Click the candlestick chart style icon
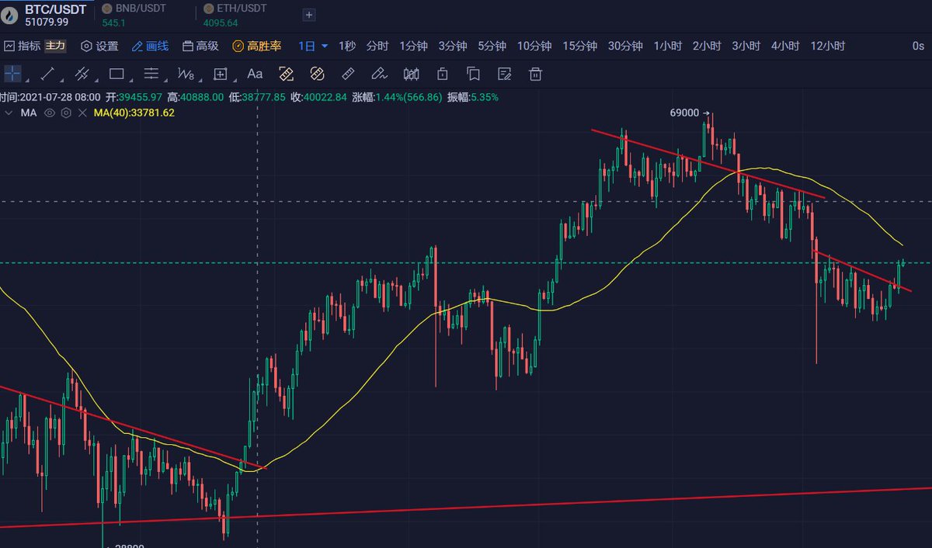 pyautogui.click(x=412, y=74)
